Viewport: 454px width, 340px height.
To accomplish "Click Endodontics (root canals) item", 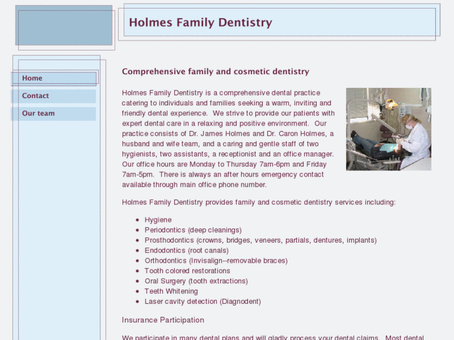I will pos(187,250).
